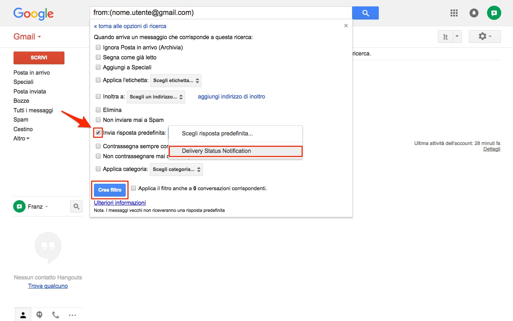Check the Elimina checkbox
The height and width of the screenshot is (321, 513).
pyautogui.click(x=98, y=110)
